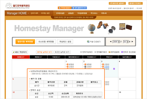147x99 pixels.
Task: Click 즐겨찾기 추가하기 button
Action: (x=135, y=3)
